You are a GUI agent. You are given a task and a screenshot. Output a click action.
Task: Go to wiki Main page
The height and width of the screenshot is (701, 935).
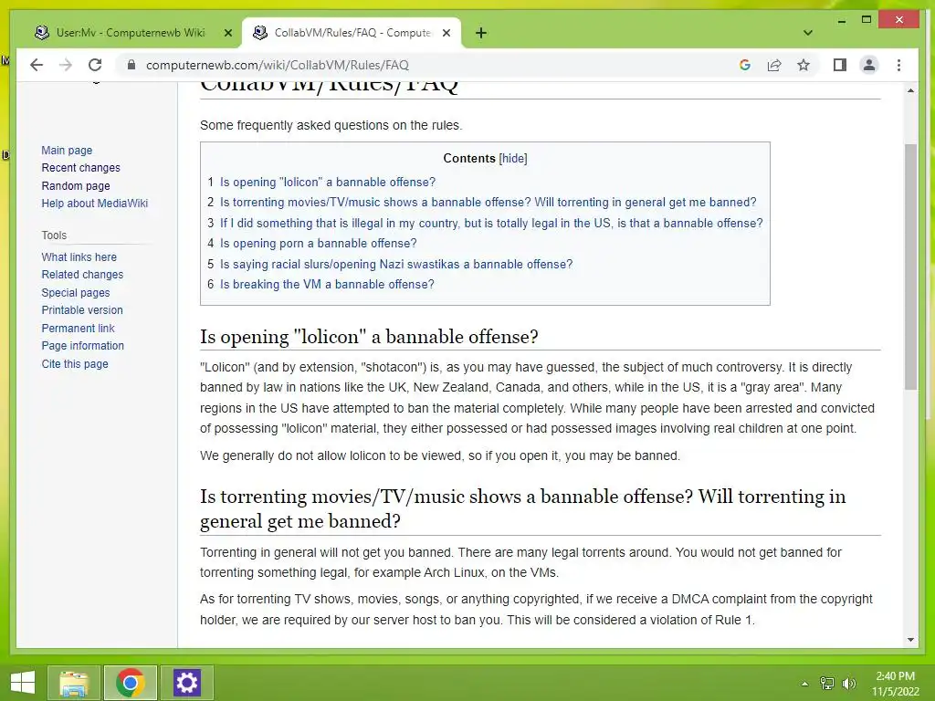[67, 151]
